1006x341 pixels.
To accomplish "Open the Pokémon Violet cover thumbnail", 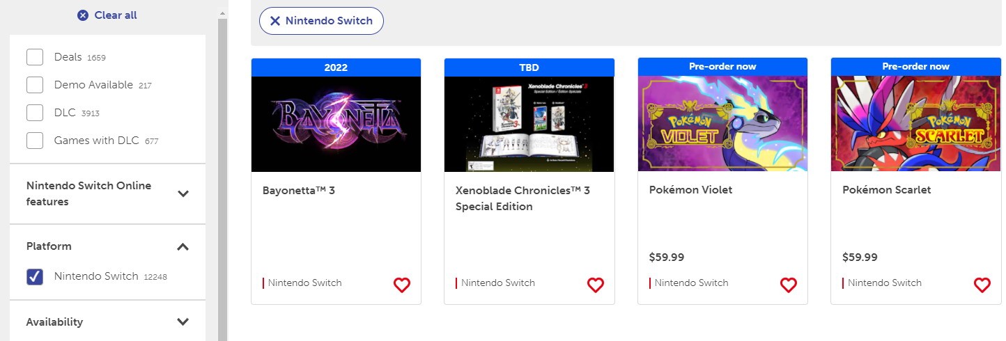I will pos(722,124).
